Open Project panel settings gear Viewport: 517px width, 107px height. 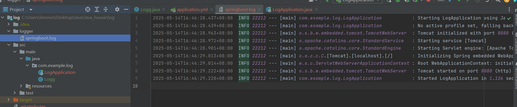(117, 9)
